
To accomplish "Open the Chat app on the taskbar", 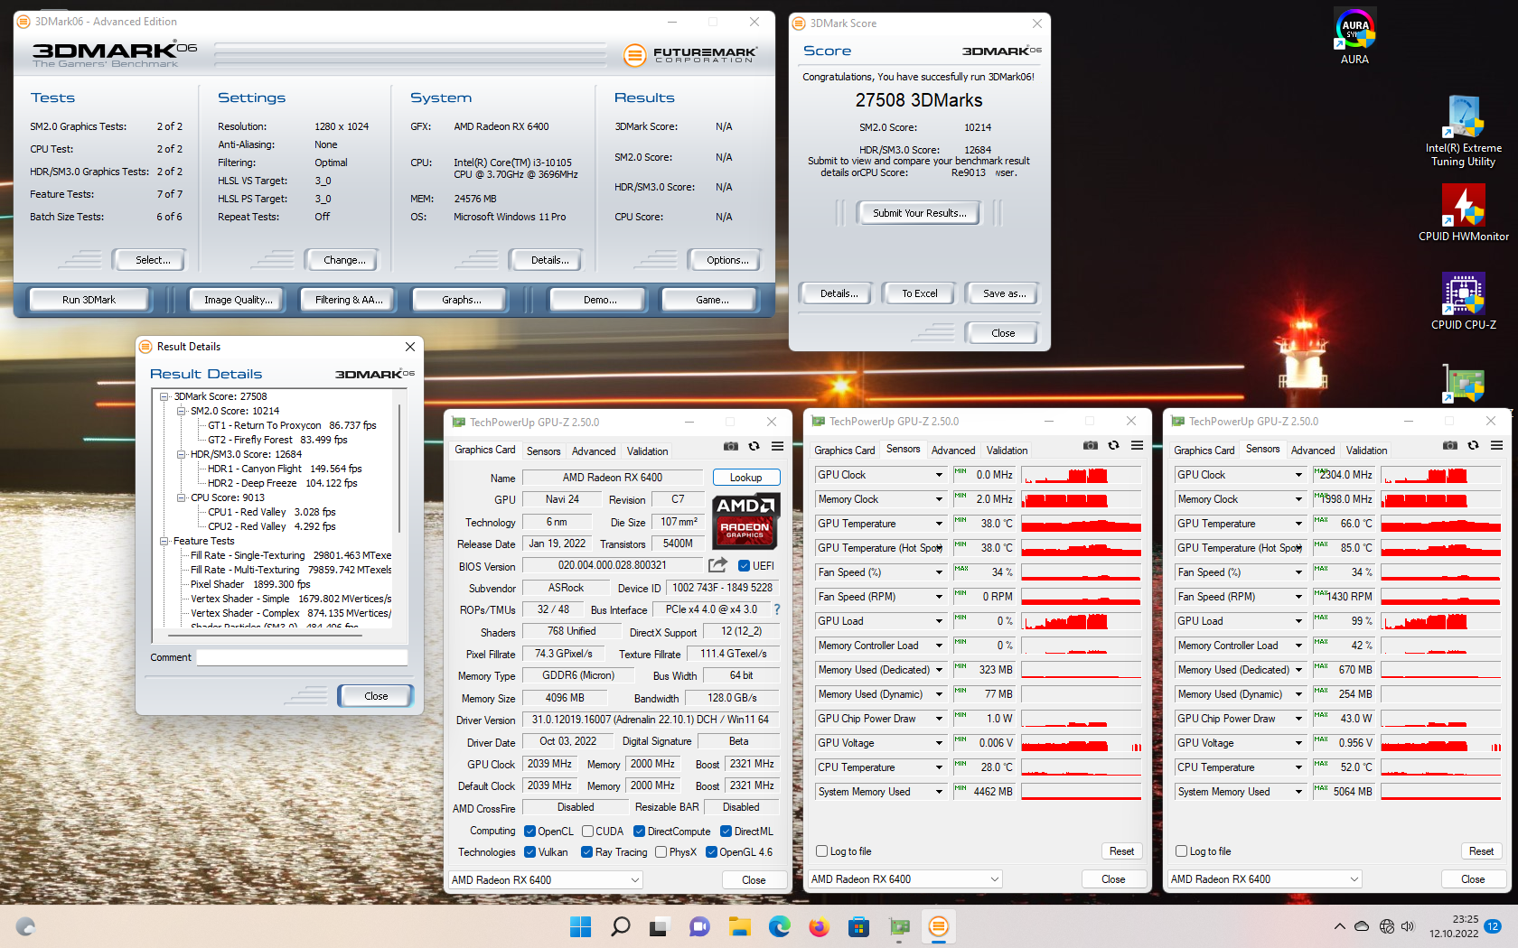I will click(699, 926).
